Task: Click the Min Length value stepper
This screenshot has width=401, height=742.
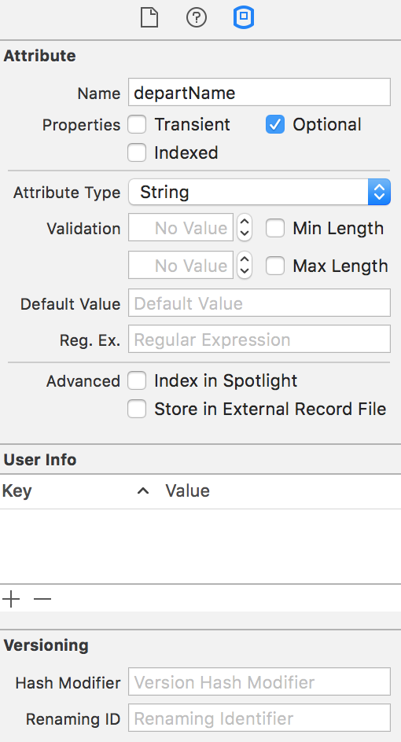Action: pos(245,228)
